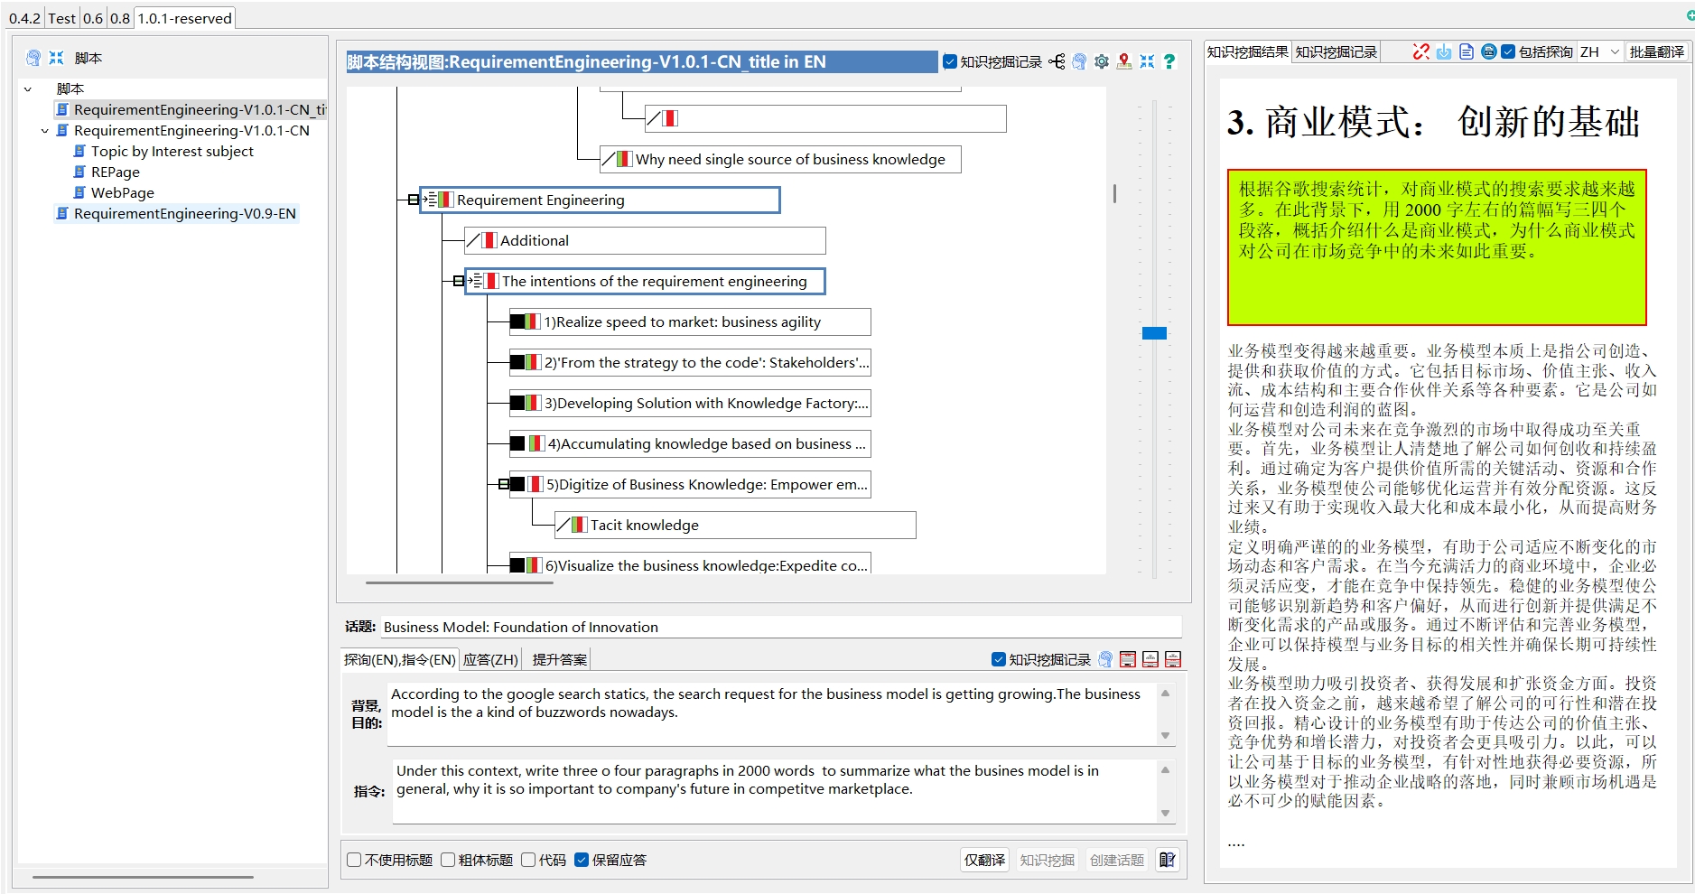Enable the 不使用标题 checkbox
The image size is (1695, 894).
click(x=355, y=860)
